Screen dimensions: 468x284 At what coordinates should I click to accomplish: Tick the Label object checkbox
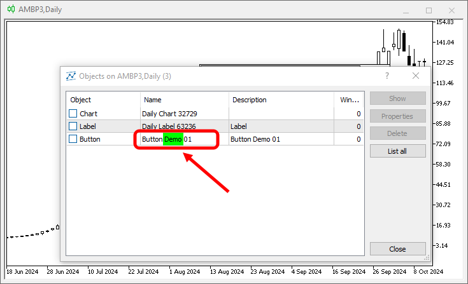(x=73, y=126)
